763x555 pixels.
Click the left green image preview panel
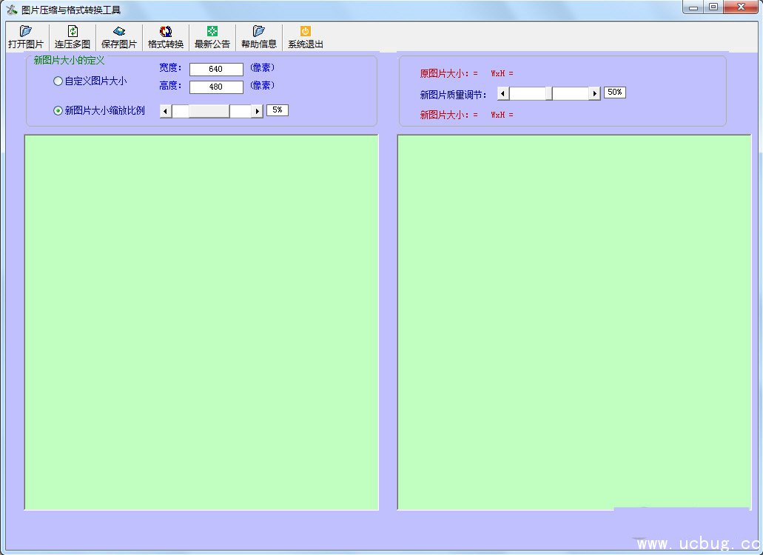click(201, 322)
